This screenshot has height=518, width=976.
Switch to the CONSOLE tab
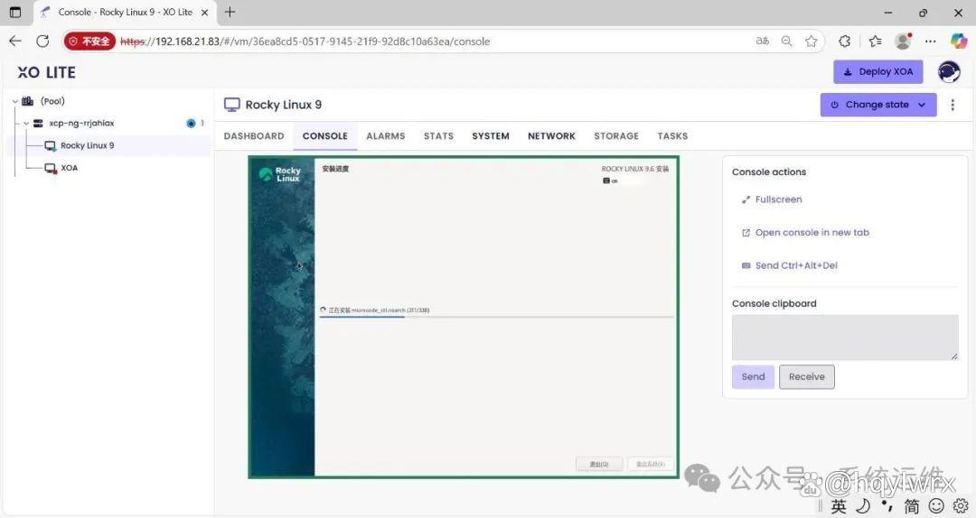click(x=325, y=135)
